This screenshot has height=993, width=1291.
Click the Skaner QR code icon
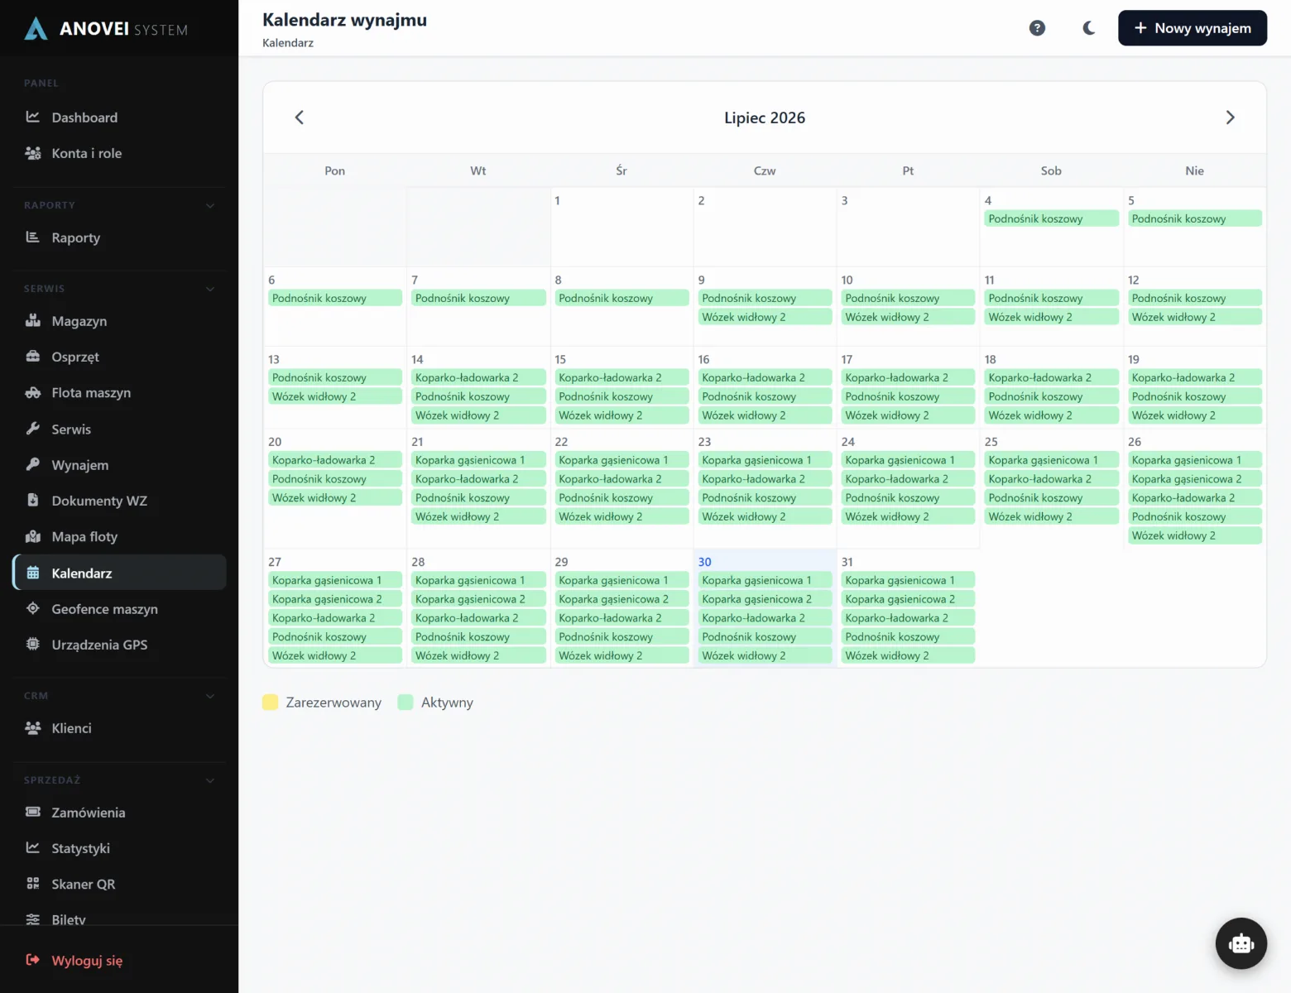(33, 883)
